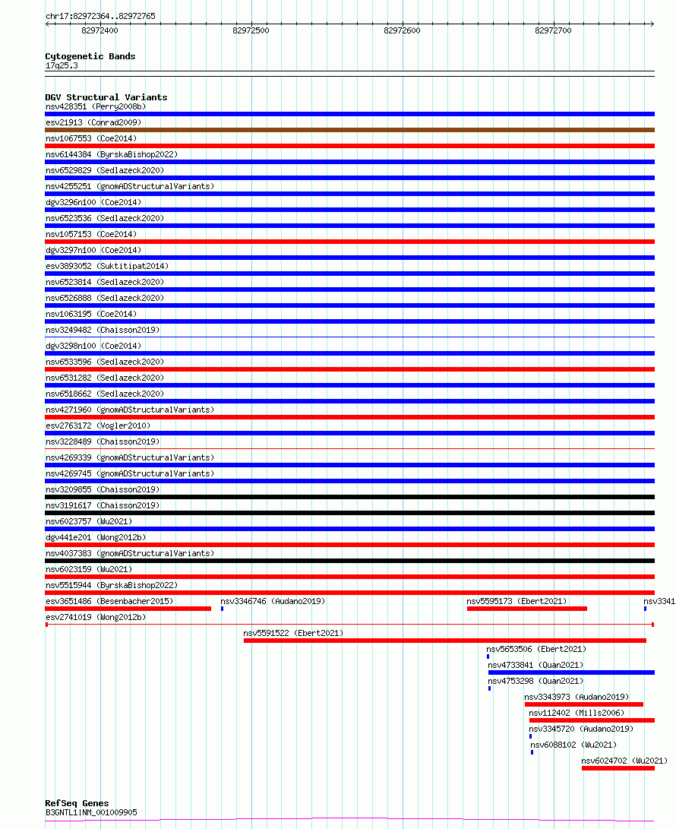The image size is (676, 829).
Task: Click the 82972500 ruler position label
Action: (251, 30)
